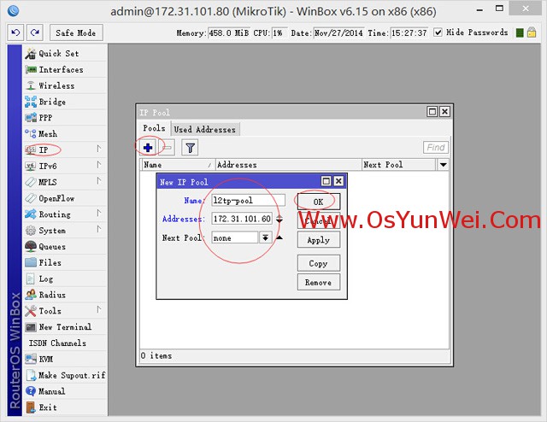Collapse Next Pool with the up triangle
The width and height of the screenshot is (547, 422).
point(279,237)
